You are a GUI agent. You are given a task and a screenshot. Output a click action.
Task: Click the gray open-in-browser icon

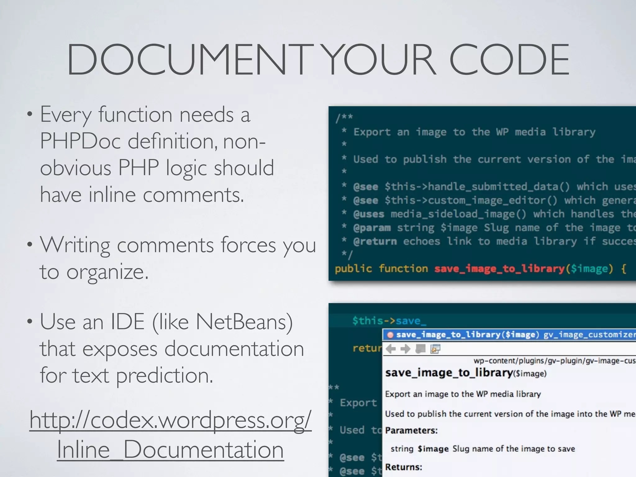tap(420, 349)
